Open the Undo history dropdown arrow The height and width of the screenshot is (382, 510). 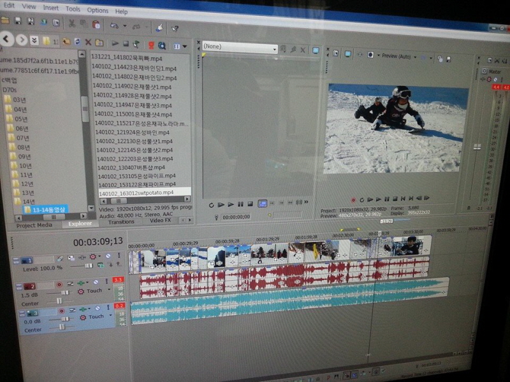coord(124,26)
